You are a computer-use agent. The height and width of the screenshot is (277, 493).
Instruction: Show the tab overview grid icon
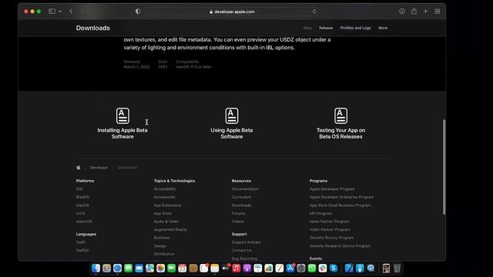pos(438,12)
